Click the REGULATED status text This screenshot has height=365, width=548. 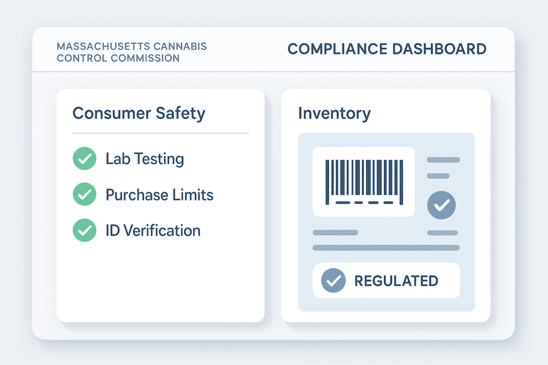click(x=396, y=281)
